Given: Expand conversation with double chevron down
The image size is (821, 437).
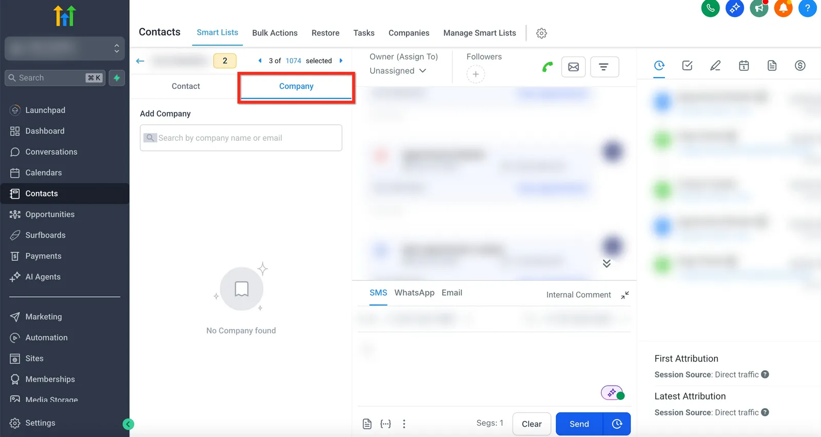Looking at the screenshot, I should click(x=607, y=263).
